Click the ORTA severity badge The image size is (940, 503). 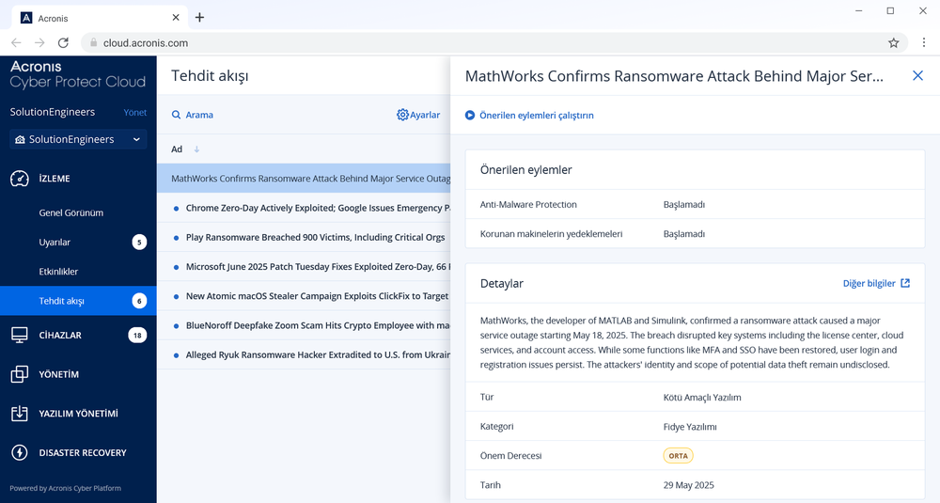(x=678, y=456)
